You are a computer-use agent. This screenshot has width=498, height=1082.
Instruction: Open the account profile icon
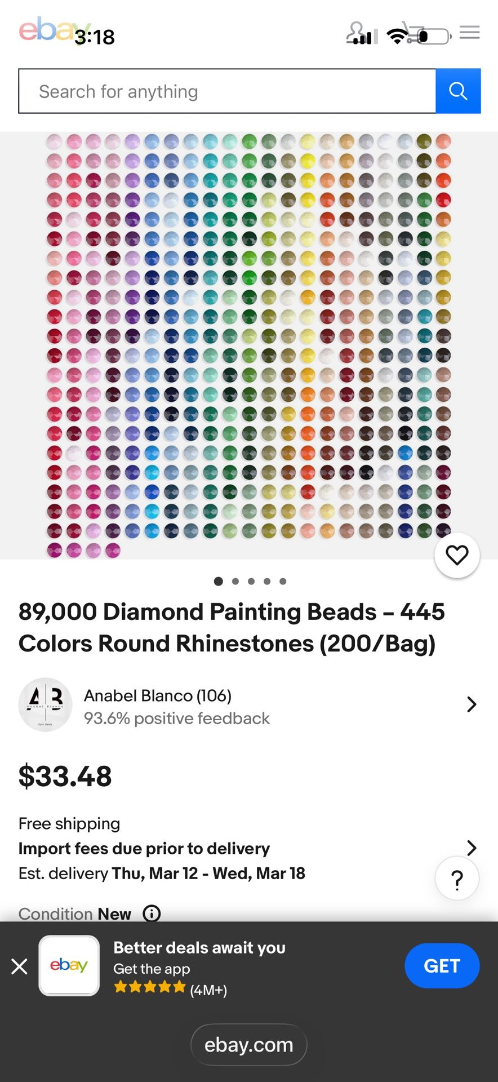pyautogui.click(x=356, y=32)
